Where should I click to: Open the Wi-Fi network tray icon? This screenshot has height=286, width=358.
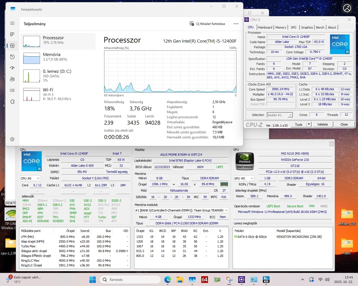[320, 280]
